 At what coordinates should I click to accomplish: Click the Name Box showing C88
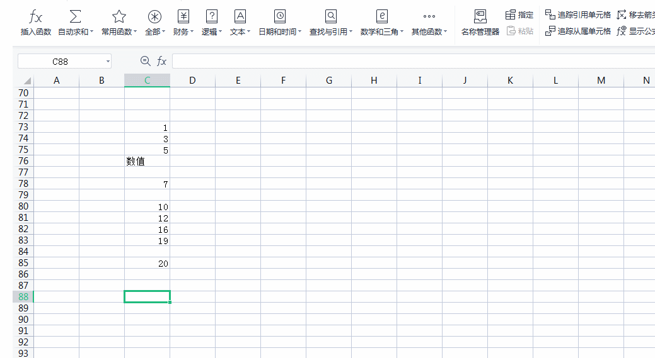[61, 62]
